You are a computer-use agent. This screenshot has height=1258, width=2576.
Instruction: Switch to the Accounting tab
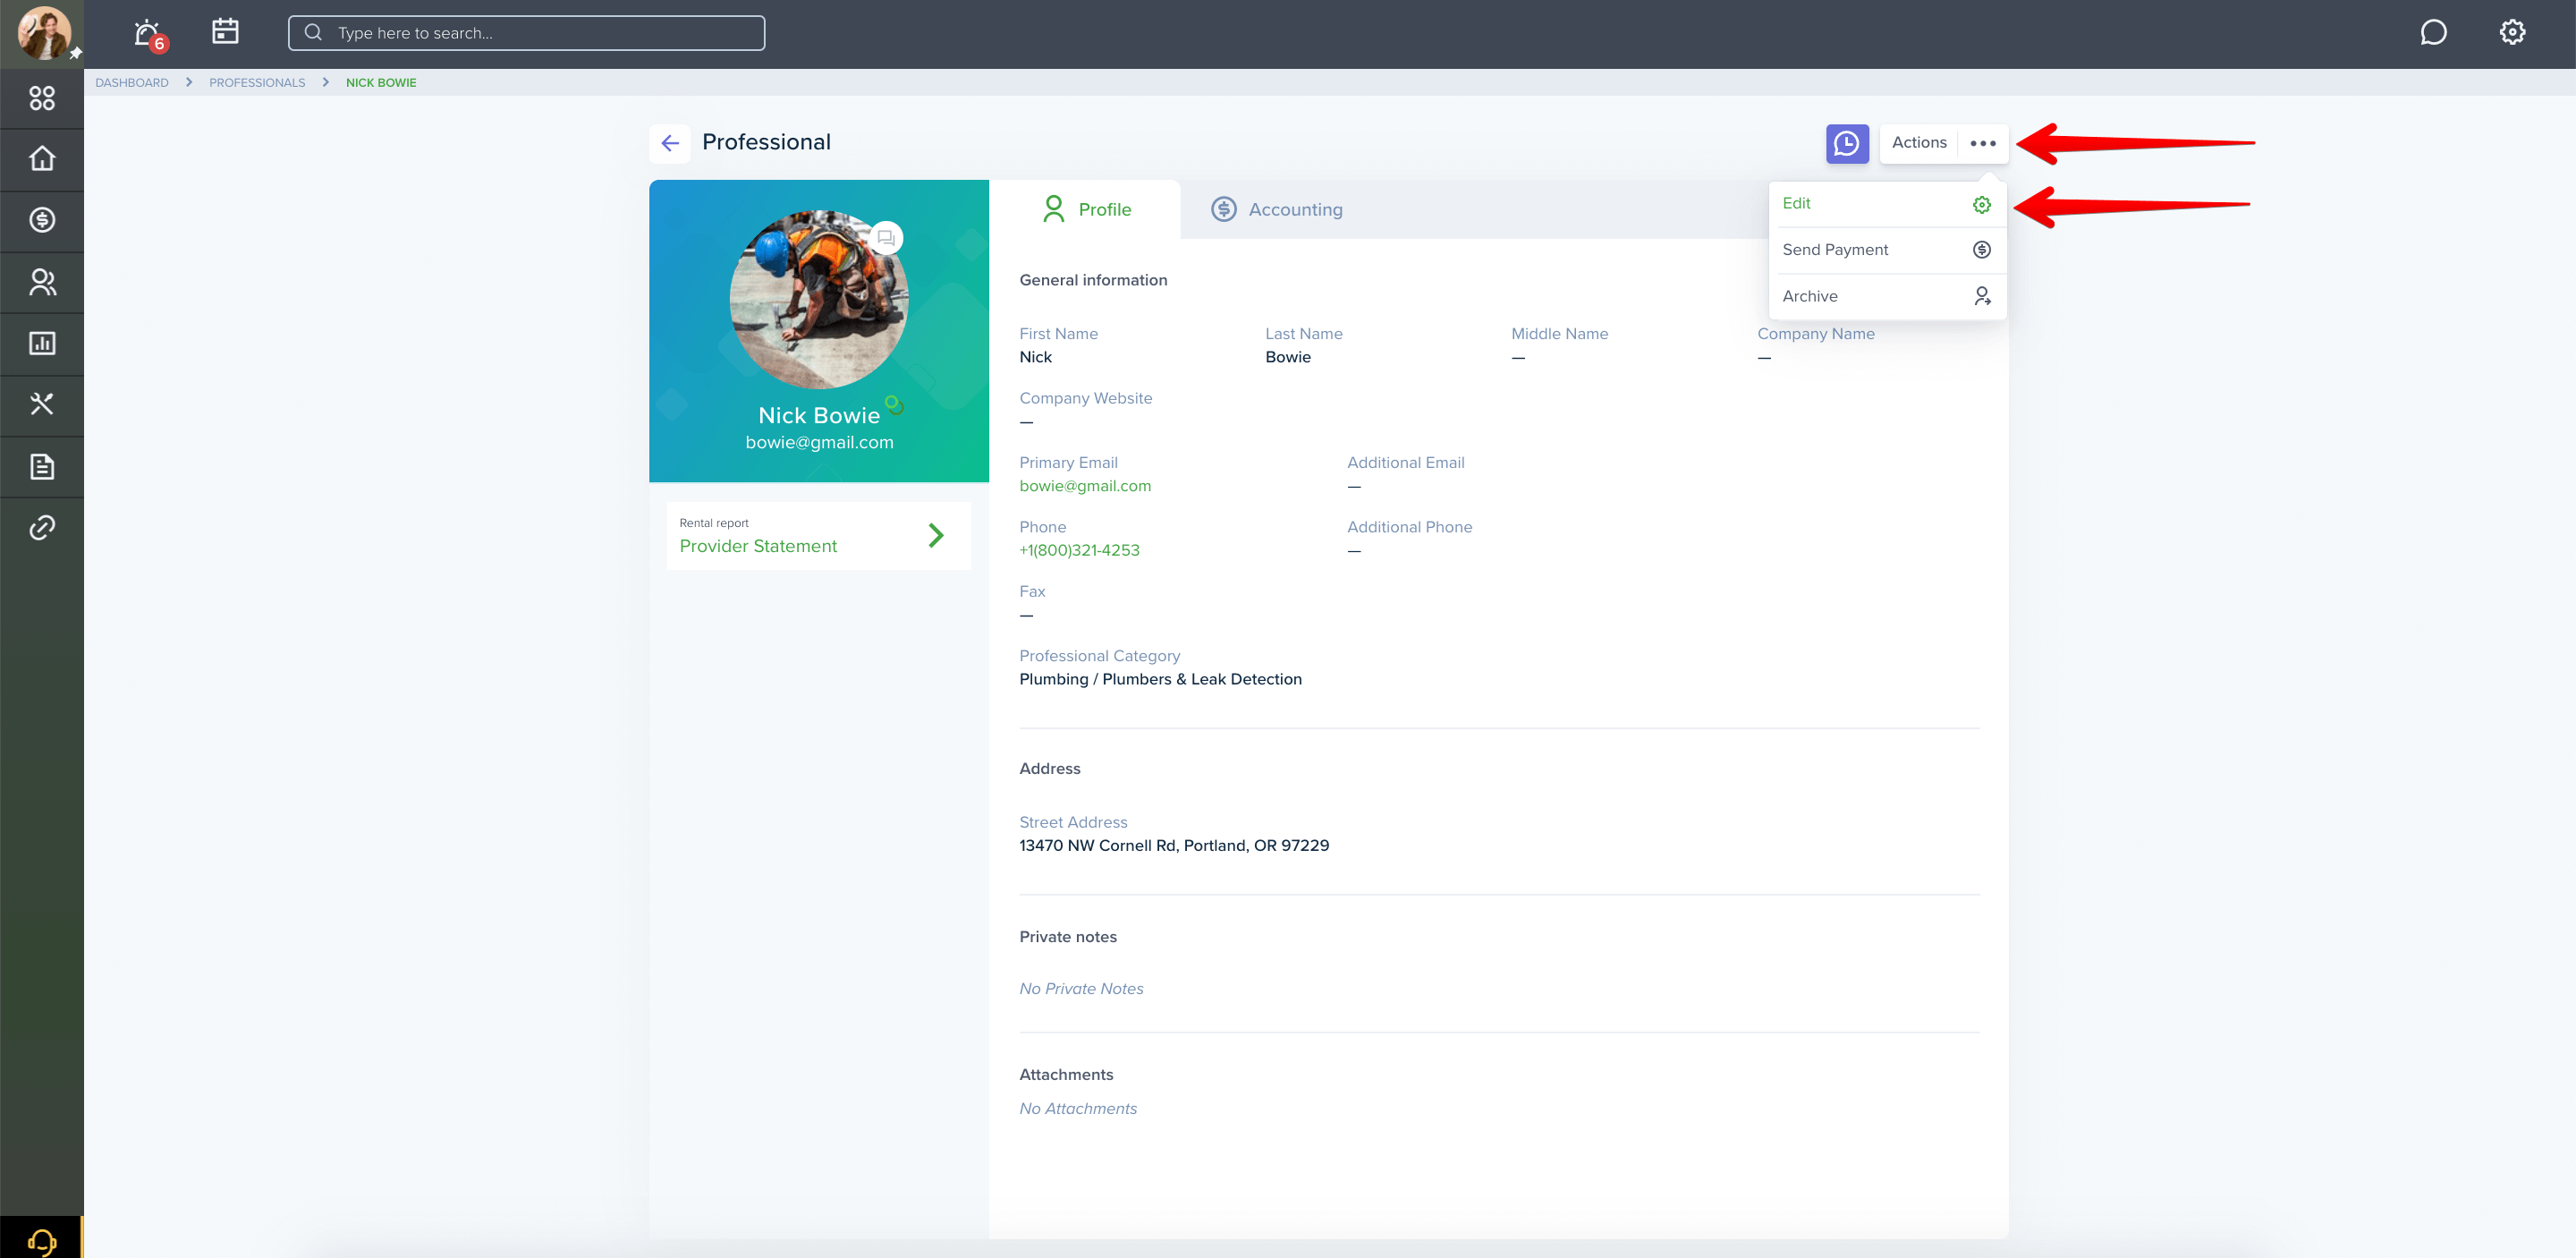tap(1277, 209)
